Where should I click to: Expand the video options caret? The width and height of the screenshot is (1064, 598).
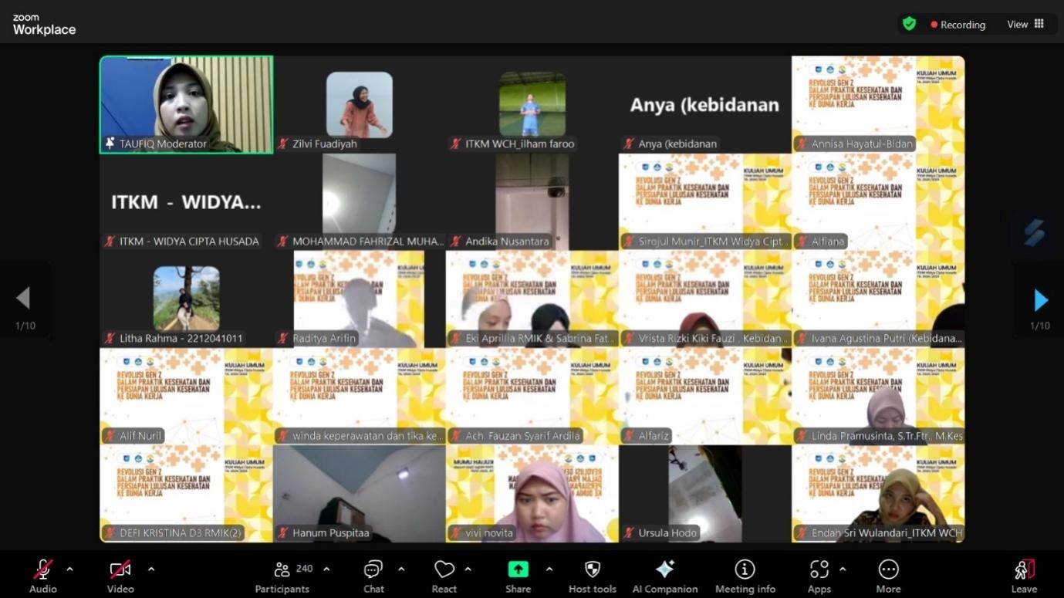pos(150,569)
